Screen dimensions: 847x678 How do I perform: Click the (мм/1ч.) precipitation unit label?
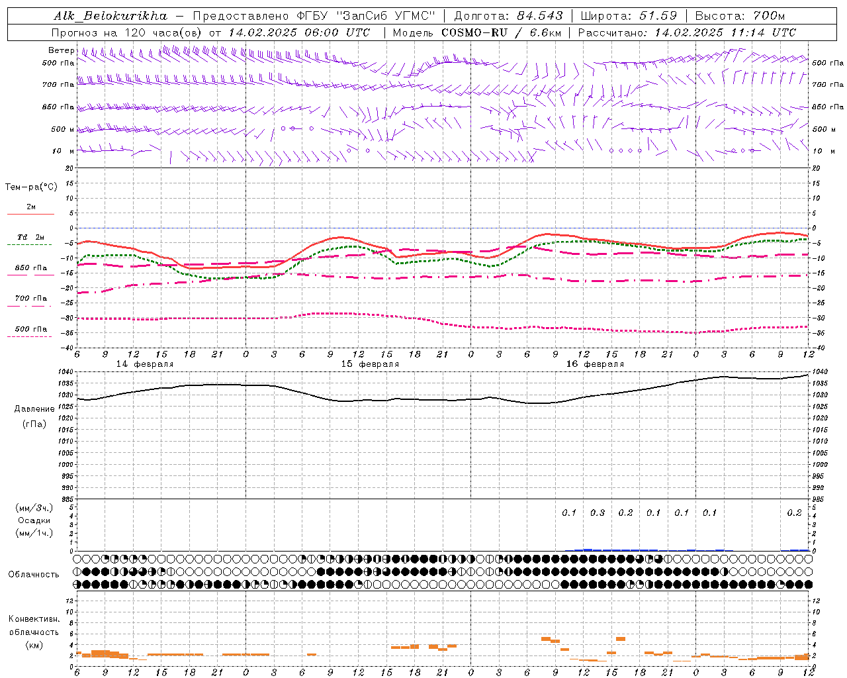pyautogui.click(x=34, y=533)
